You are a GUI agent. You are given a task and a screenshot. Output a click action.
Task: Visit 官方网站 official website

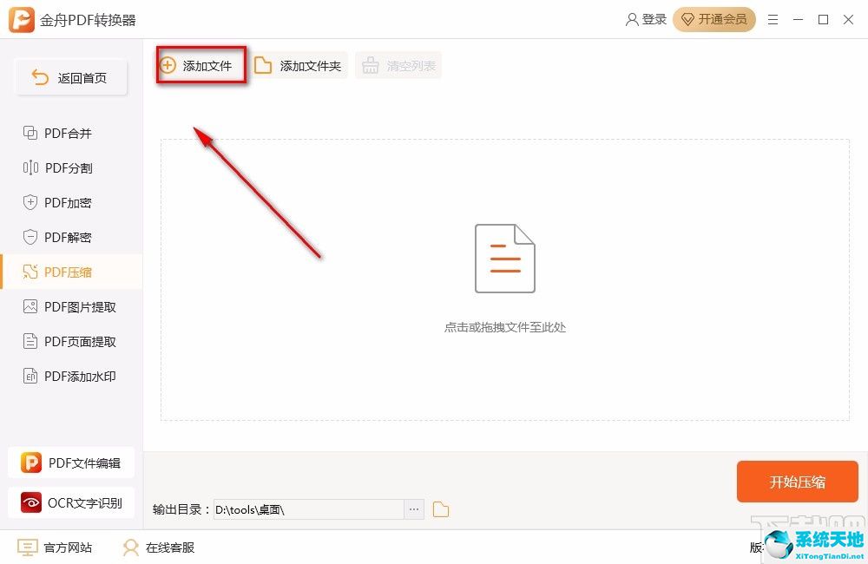(x=56, y=548)
